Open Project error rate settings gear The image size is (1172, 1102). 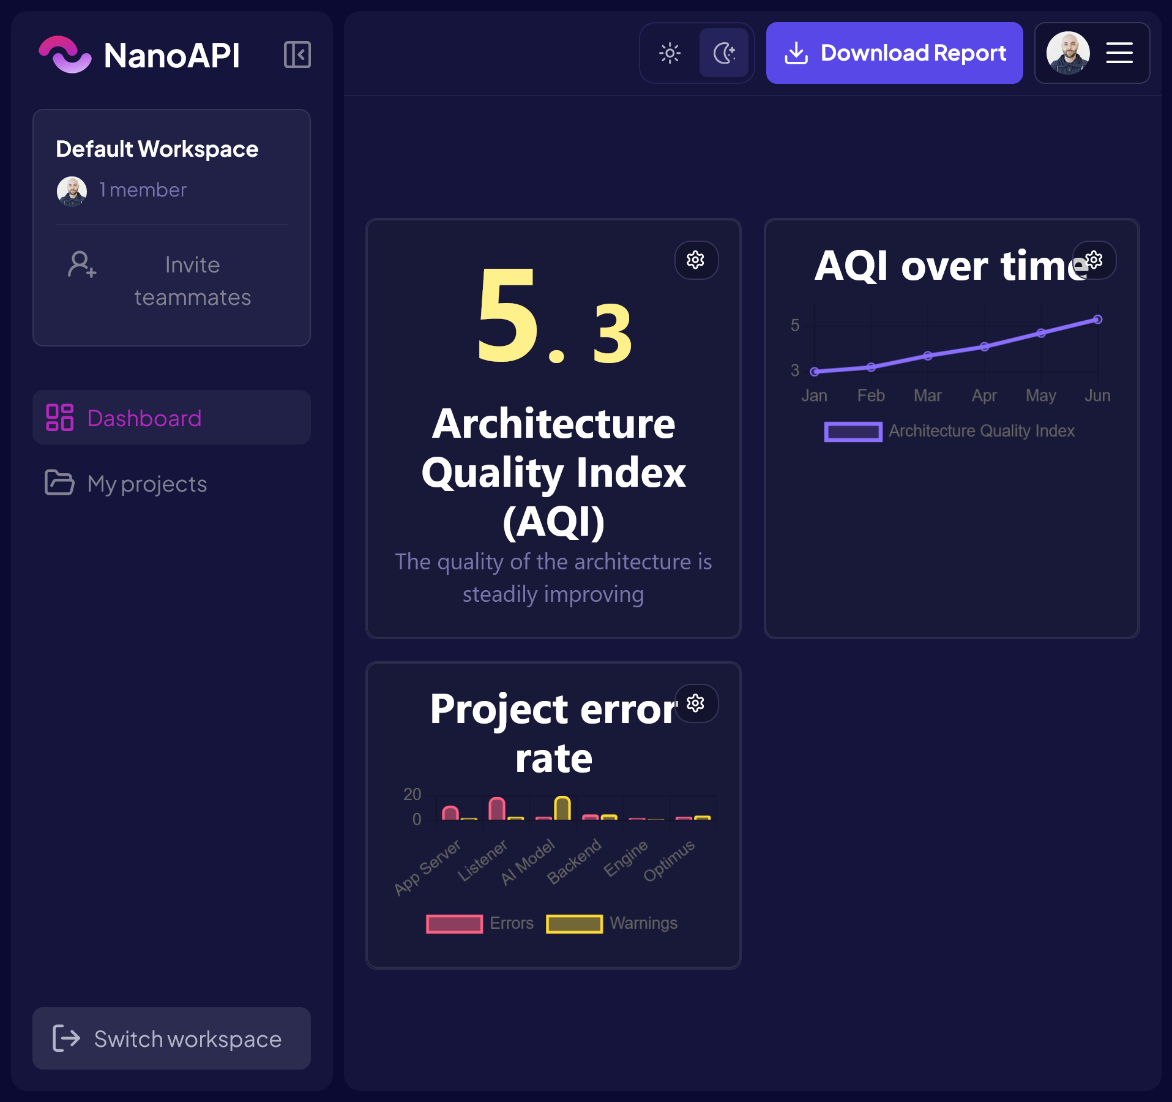[696, 703]
